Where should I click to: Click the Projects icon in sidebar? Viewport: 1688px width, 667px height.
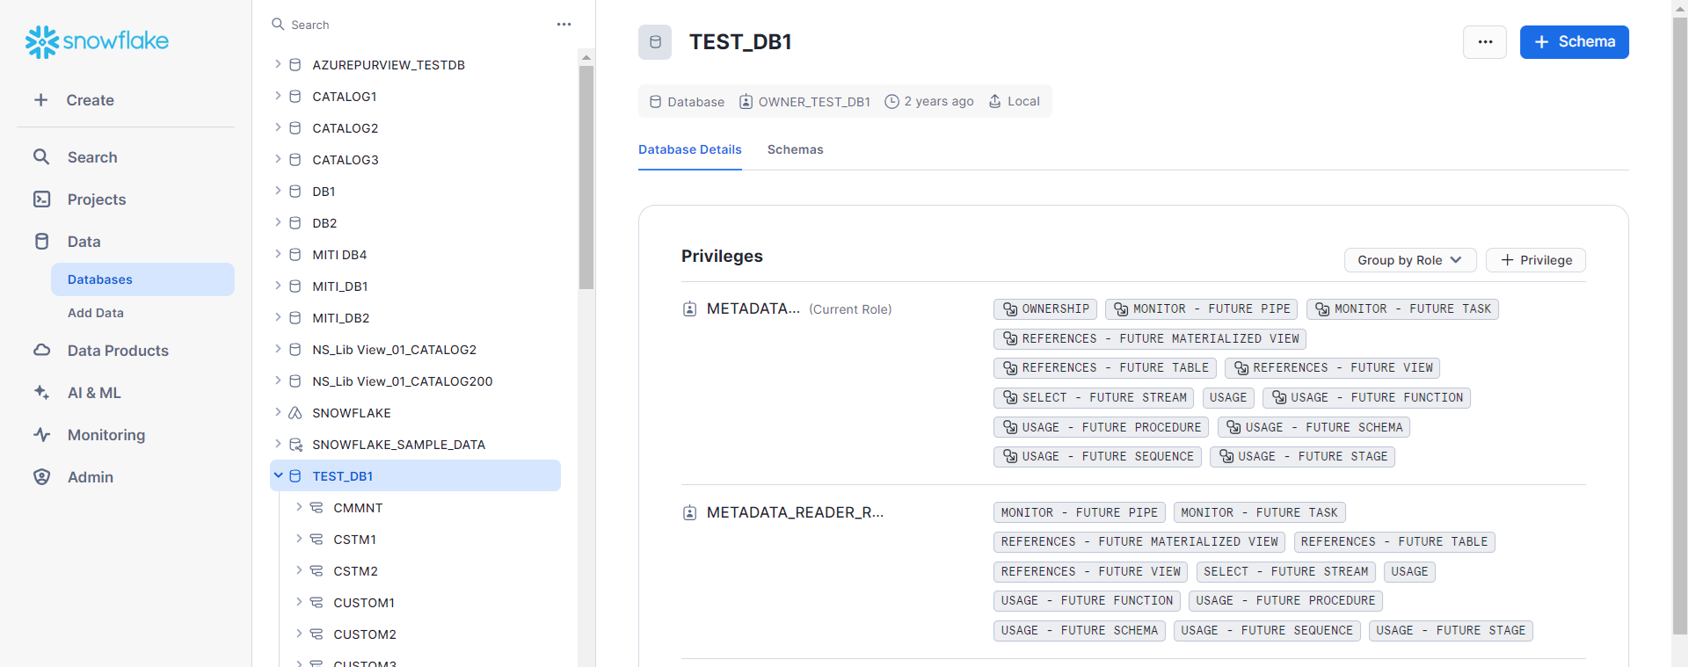pos(41,199)
